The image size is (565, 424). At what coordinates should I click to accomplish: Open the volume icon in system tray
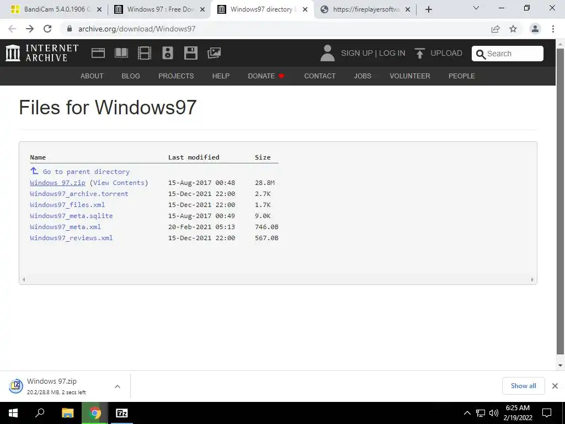[x=494, y=413]
